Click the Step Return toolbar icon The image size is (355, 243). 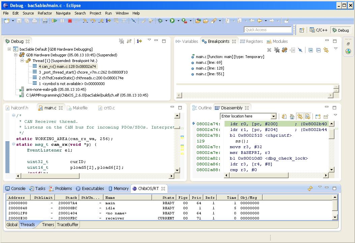101,21
